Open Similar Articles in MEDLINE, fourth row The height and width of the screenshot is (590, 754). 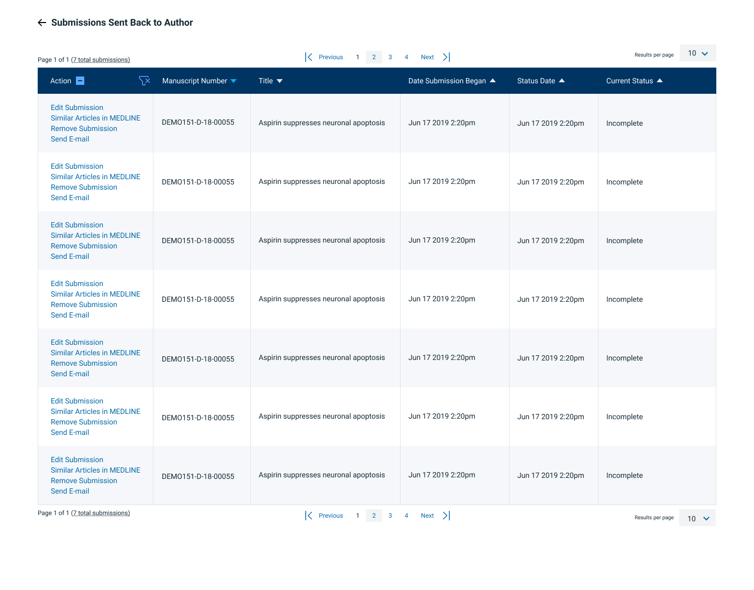pos(95,294)
